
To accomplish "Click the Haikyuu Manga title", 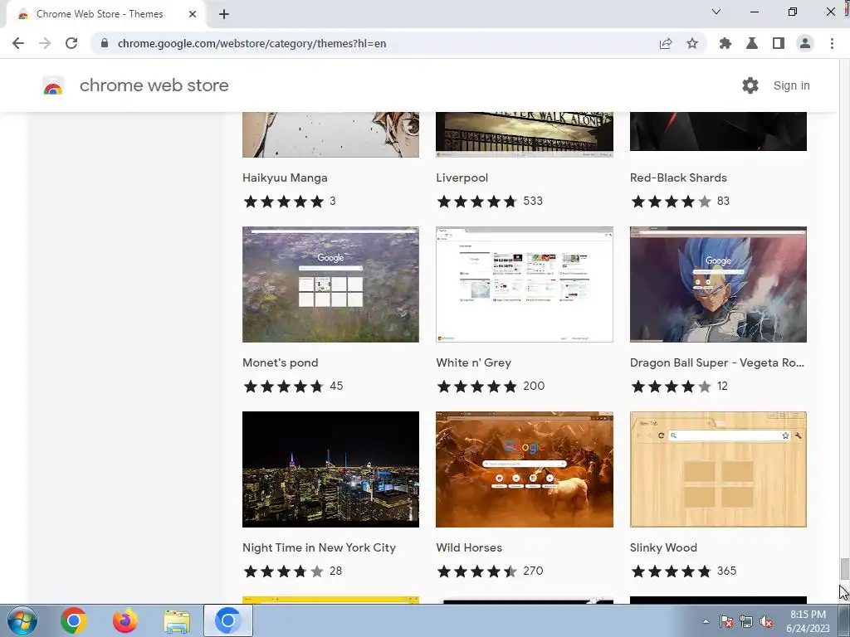I will 285,177.
